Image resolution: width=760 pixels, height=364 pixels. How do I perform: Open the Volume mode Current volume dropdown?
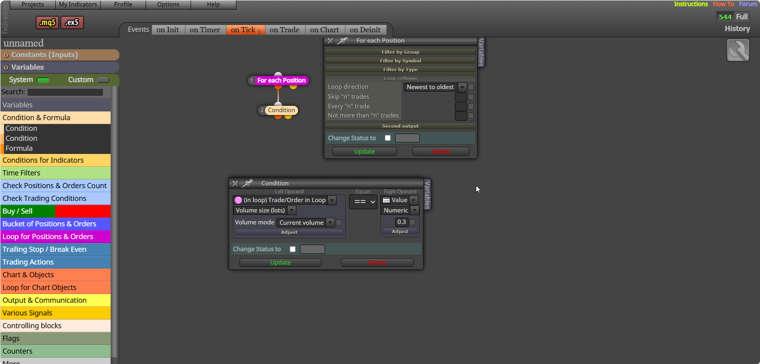pos(306,223)
